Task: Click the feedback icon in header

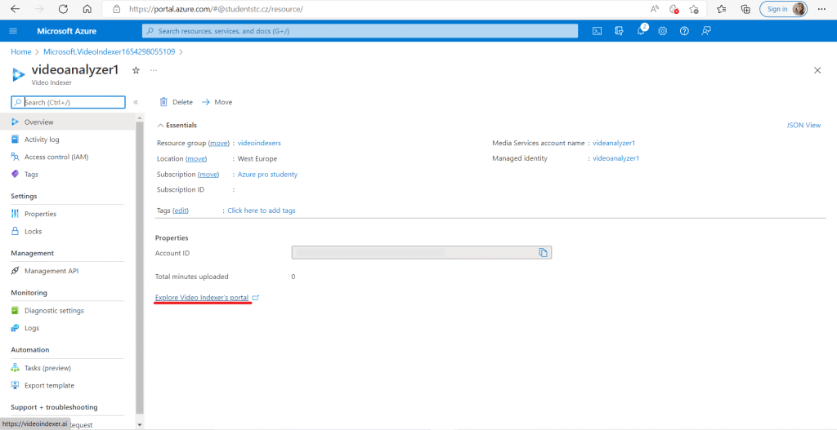Action: (706, 31)
